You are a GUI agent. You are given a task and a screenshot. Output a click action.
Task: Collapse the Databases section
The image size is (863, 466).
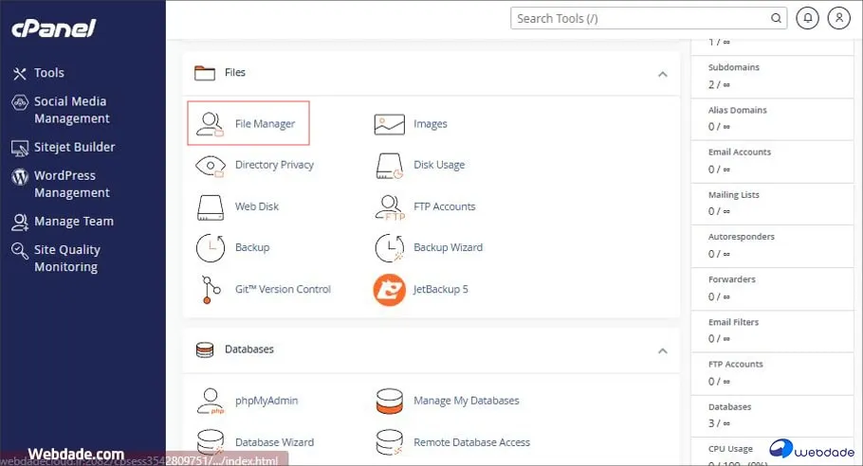click(662, 350)
